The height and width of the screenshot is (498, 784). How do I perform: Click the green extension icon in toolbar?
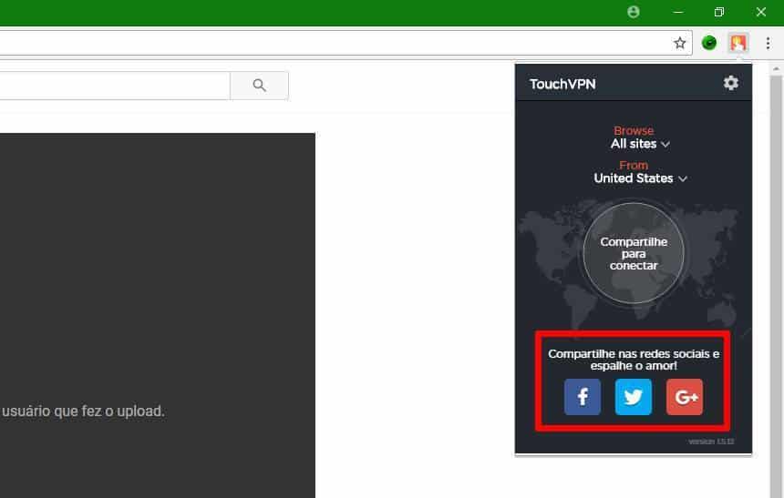coord(709,43)
